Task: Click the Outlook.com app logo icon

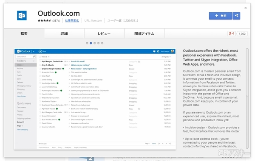Action: (22, 16)
